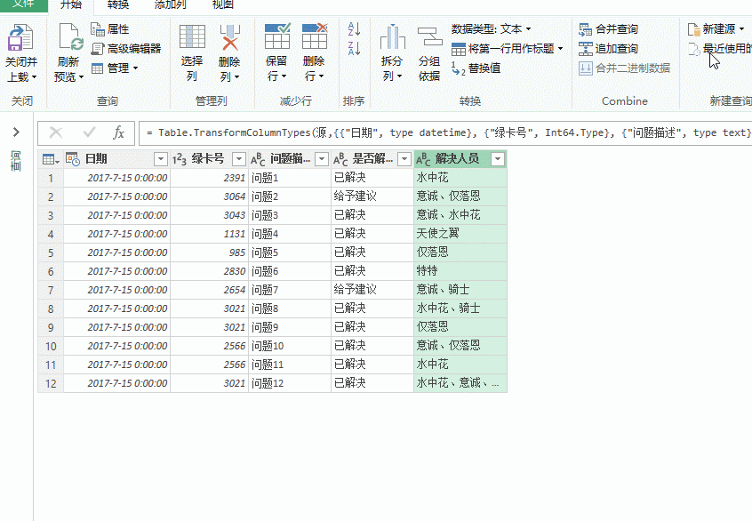The image size is (752, 521).
Task: Click the Remove Columns icon
Action: point(229,37)
